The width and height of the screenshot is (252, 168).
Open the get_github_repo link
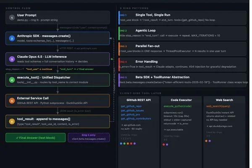point(131,106)
